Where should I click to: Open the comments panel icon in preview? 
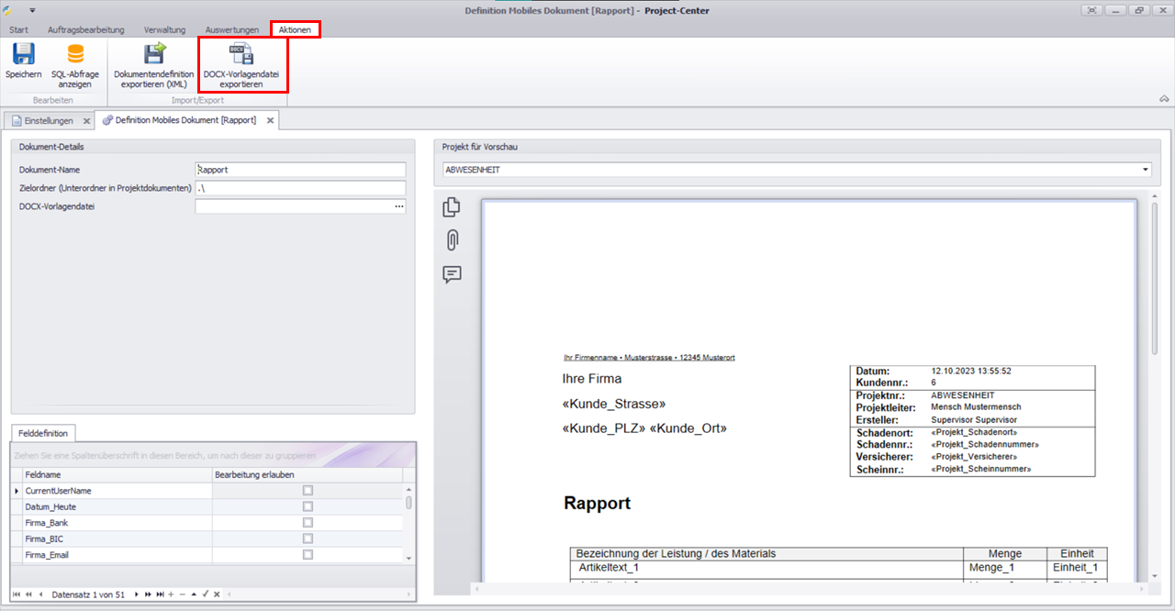click(452, 274)
